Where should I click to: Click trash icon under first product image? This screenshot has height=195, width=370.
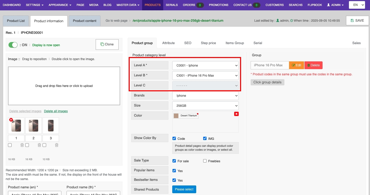coord(22,145)
